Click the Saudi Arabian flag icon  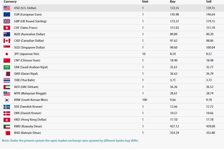(7, 67)
